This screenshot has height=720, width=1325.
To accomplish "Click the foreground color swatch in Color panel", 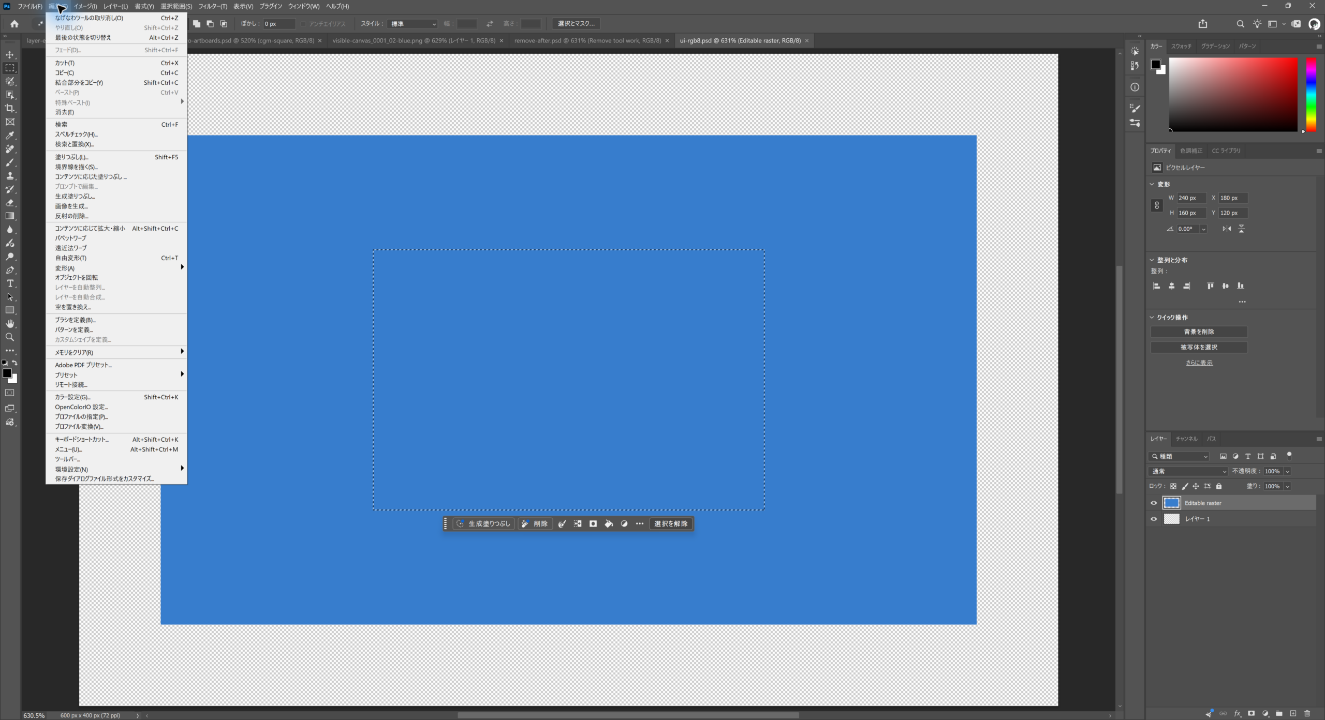I will tap(1155, 64).
